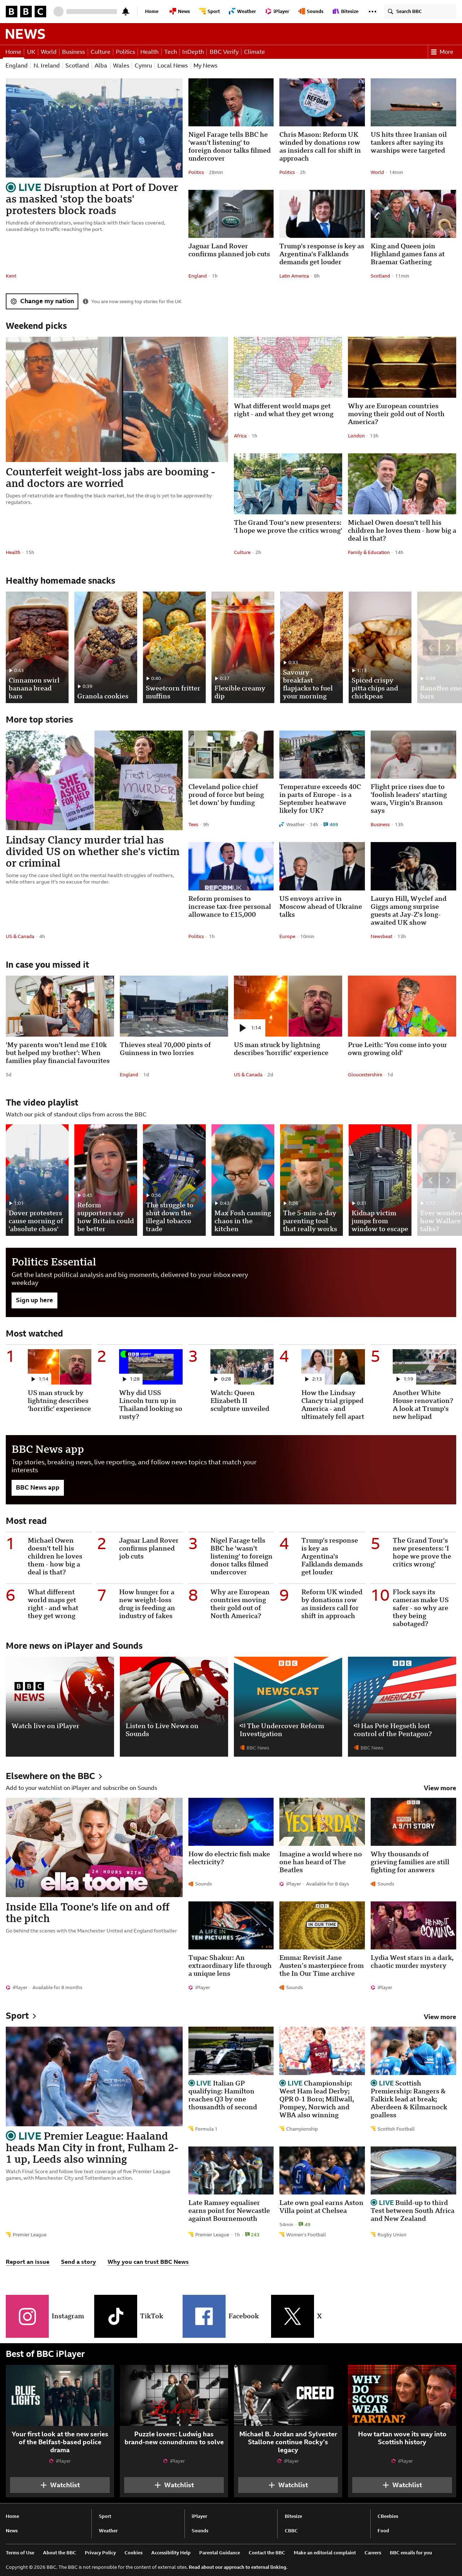The height and width of the screenshot is (2576, 462).
Task: Play the Sweetcorn fritter muffins video
Action: click(174, 647)
